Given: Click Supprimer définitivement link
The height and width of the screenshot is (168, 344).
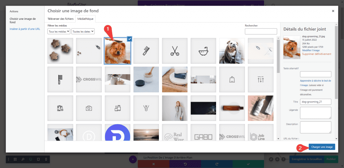Looking at the screenshot, I should coord(316,54).
